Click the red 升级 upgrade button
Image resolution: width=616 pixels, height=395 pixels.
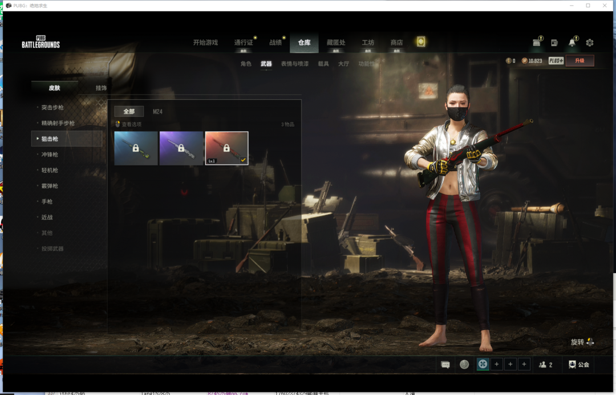point(579,60)
